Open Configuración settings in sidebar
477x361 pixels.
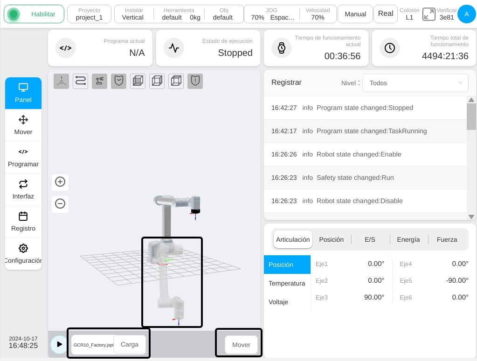[x=23, y=254]
